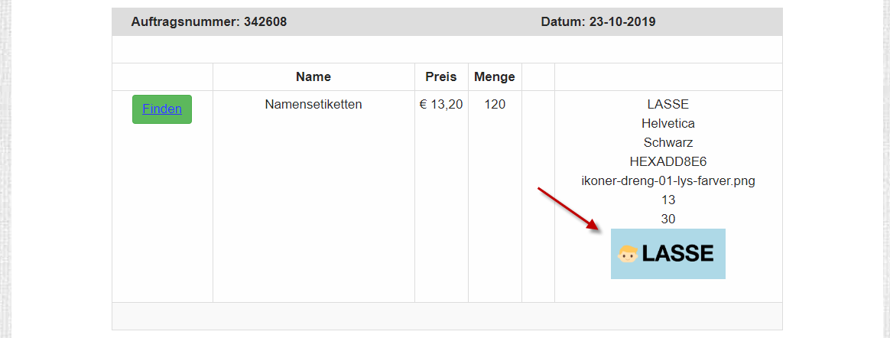The width and height of the screenshot is (890, 338).
Task: Click the red arrow annotation
Action: [x=570, y=209]
